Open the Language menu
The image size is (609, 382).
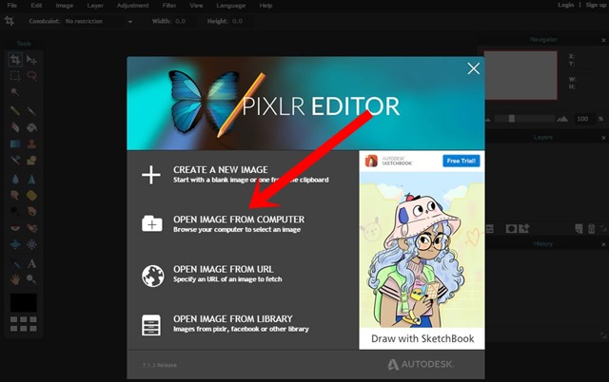point(230,6)
